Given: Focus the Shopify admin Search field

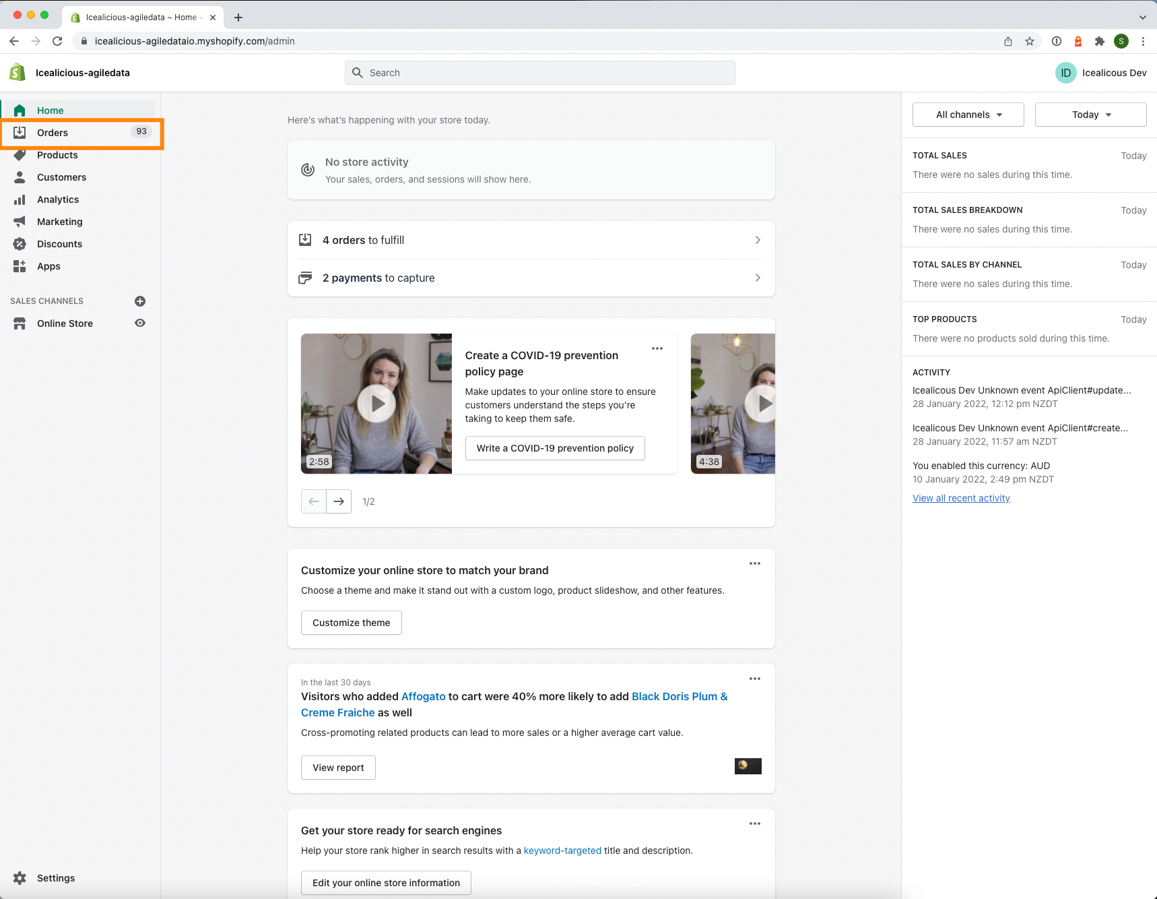Looking at the screenshot, I should pos(540,73).
